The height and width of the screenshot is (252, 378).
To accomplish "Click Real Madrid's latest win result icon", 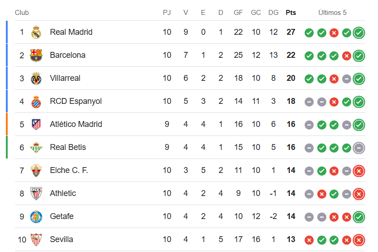I will [x=359, y=33].
